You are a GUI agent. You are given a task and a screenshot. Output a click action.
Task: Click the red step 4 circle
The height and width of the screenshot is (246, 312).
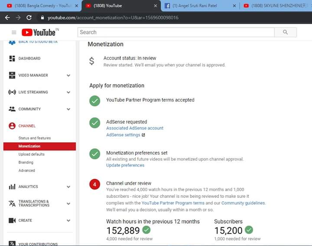95,184
